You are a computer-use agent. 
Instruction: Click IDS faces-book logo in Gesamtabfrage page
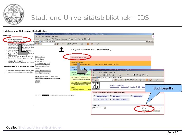click(x=96, y=86)
